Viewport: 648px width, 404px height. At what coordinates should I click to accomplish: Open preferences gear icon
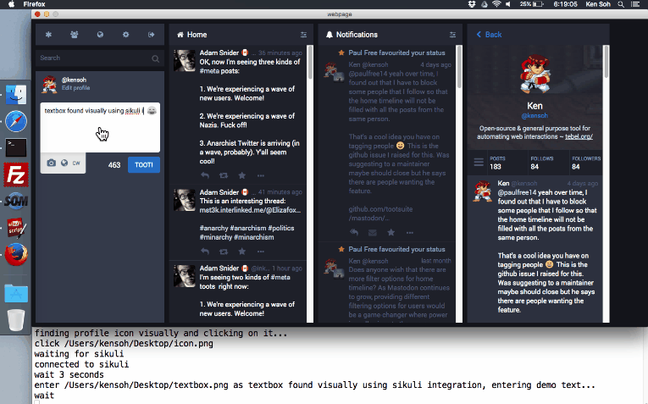point(125,35)
